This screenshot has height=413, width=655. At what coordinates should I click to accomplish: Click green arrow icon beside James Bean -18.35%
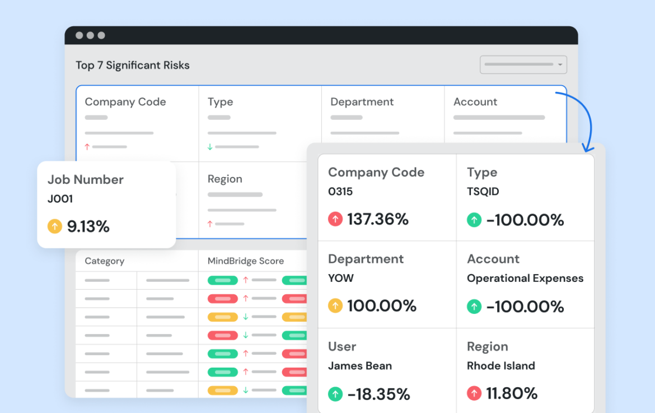pyautogui.click(x=335, y=394)
